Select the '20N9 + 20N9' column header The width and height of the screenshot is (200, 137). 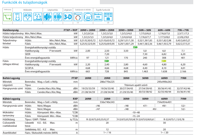pos(88,30)
